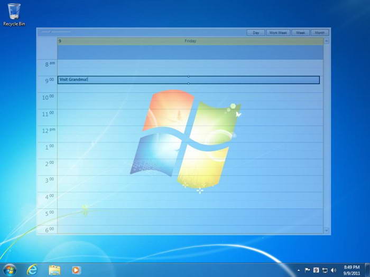Launch Internet Explorer from the taskbar
Screen dimensions: 370x277
[32, 270]
